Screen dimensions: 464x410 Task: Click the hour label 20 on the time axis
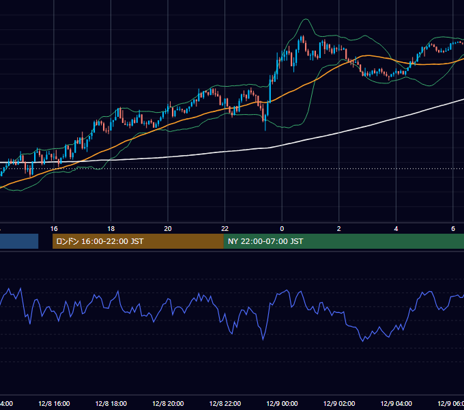point(168,229)
